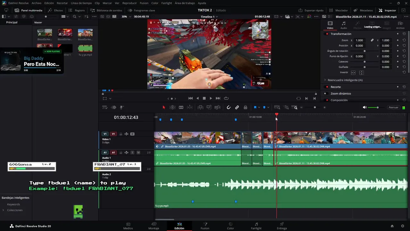The width and height of the screenshot is (410, 231).
Task: Open the Panel multimedia panel
Action: pyautogui.click(x=29, y=10)
